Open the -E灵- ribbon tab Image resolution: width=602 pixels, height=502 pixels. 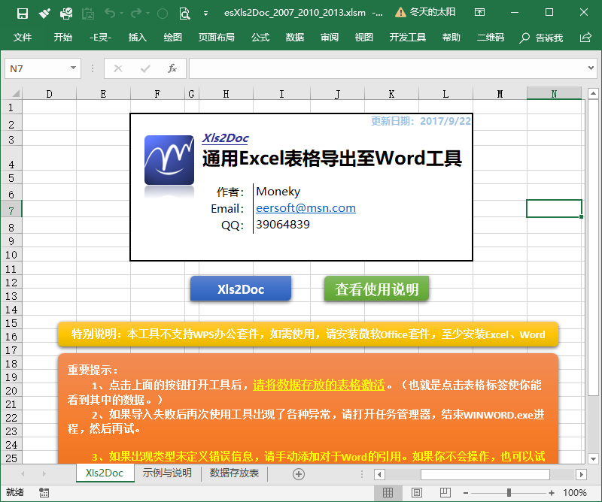pyautogui.click(x=100, y=38)
